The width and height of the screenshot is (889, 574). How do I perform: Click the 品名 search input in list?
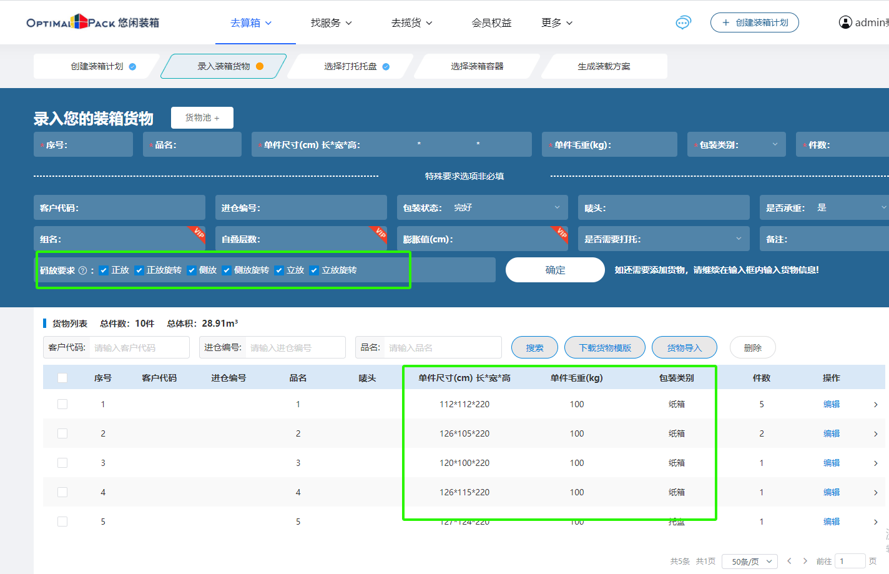coord(442,347)
